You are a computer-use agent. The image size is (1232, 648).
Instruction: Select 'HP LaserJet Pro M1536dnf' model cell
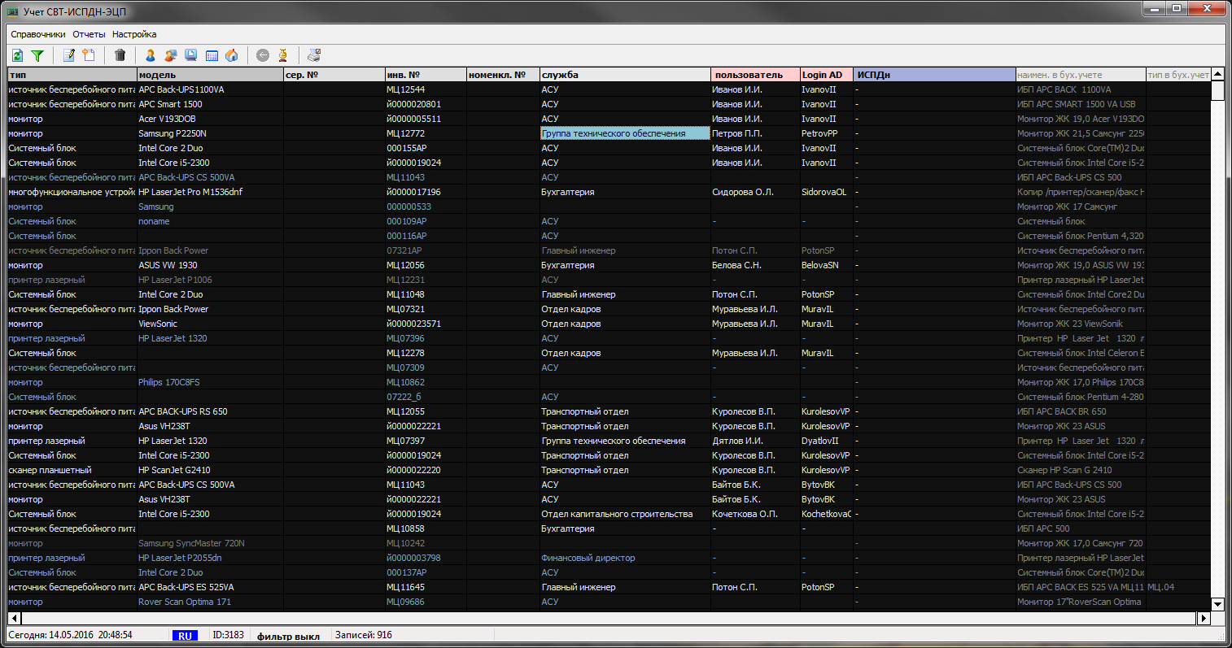[210, 192]
